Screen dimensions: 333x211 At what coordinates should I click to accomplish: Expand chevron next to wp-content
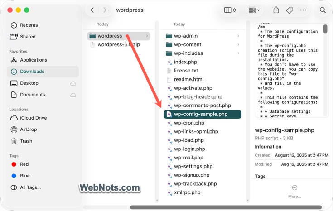(238, 44)
